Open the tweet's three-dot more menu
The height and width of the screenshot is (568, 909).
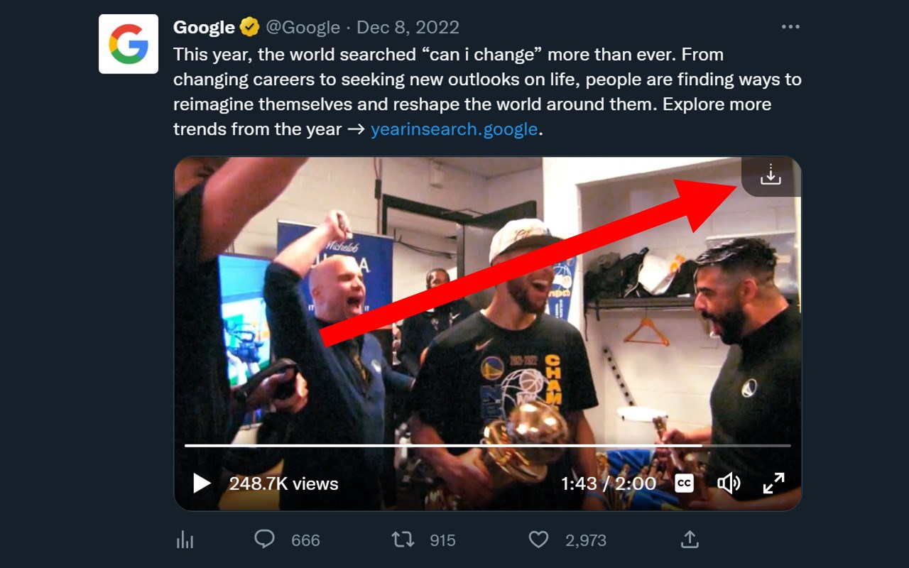pos(790,27)
